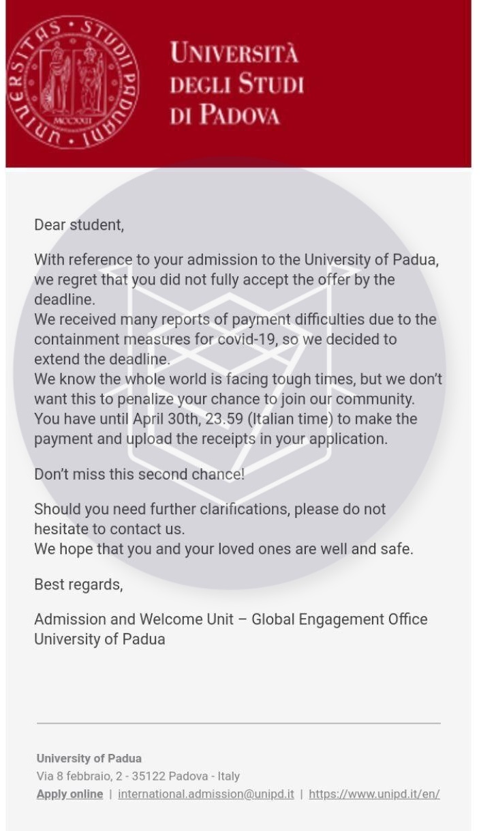Click the horizontal divider above the footer
Screen dimensions: 494x831
(x=238, y=723)
